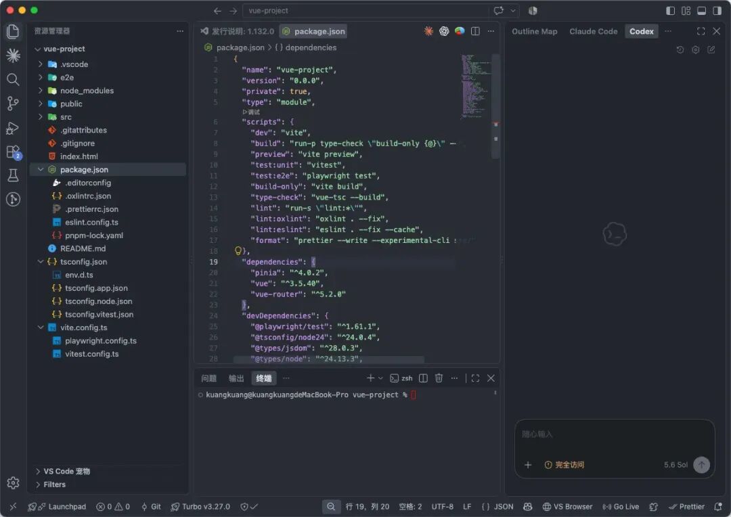Screen dimensions: 731x517
Task: Switch to the 输出 panel tab
Action: click(x=236, y=378)
